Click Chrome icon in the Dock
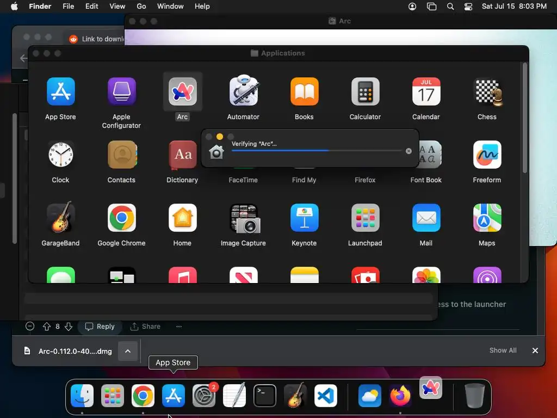Image resolution: width=557 pixels, height=418 pixels. pos(143,396)
